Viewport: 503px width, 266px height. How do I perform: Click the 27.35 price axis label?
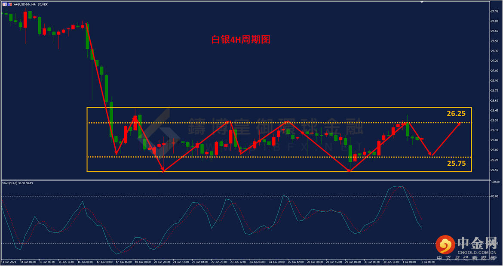point(494,51)
